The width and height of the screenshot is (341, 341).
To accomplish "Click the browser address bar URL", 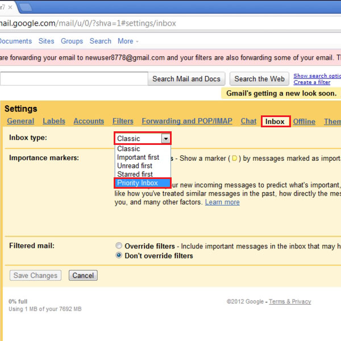I will click(88, 23).
